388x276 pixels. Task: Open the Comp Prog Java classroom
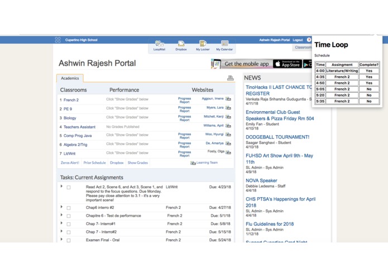[x=78, y=136]
